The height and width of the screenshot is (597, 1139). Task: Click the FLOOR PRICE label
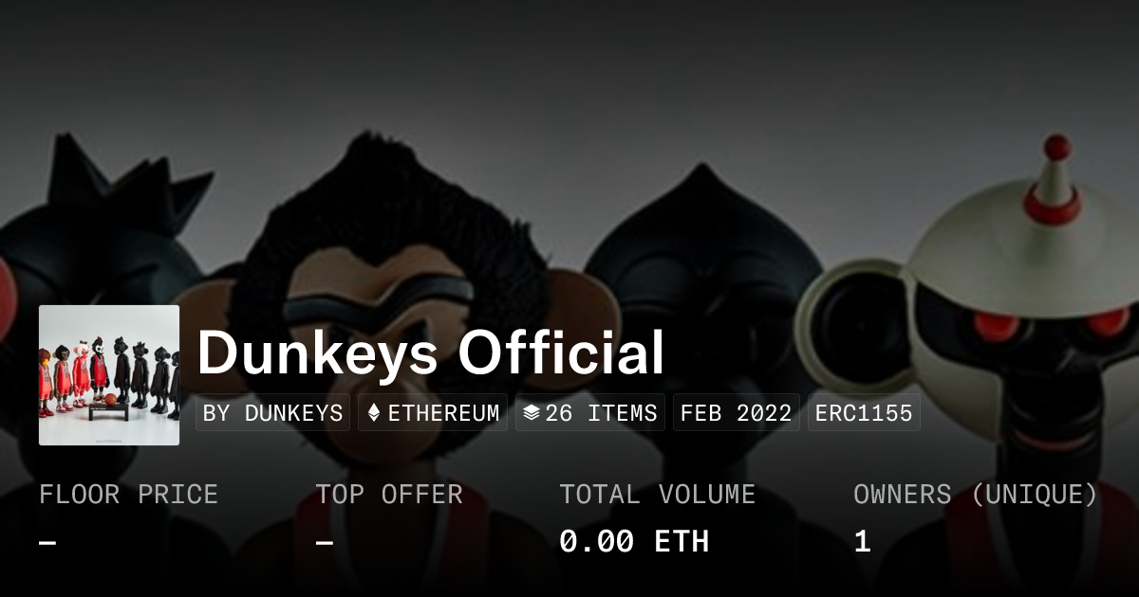coord(128,495)
